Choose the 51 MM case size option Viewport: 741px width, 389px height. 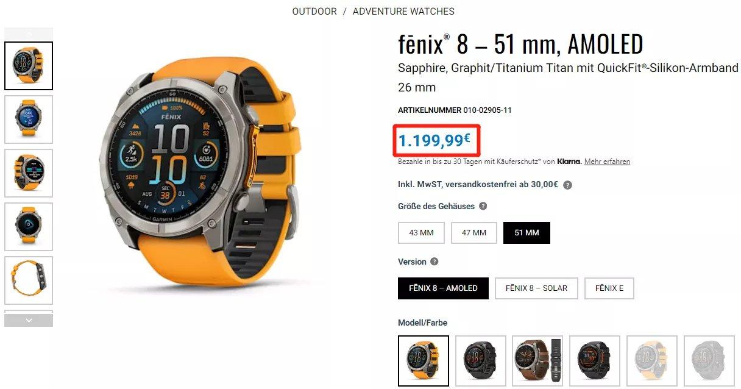(x=526, y=233)
